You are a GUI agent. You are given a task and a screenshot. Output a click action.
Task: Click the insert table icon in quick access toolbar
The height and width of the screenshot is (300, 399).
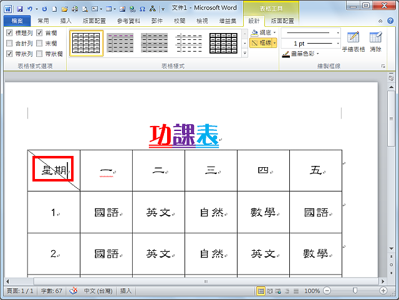click(109, 9)
